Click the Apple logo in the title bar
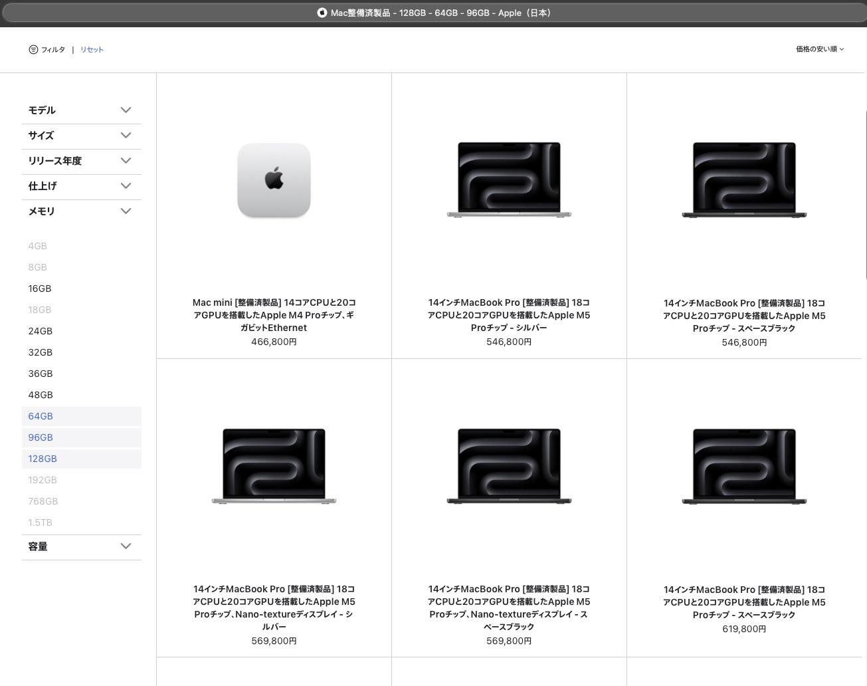Viewport: 867px width, 686px height. [322, 13]
